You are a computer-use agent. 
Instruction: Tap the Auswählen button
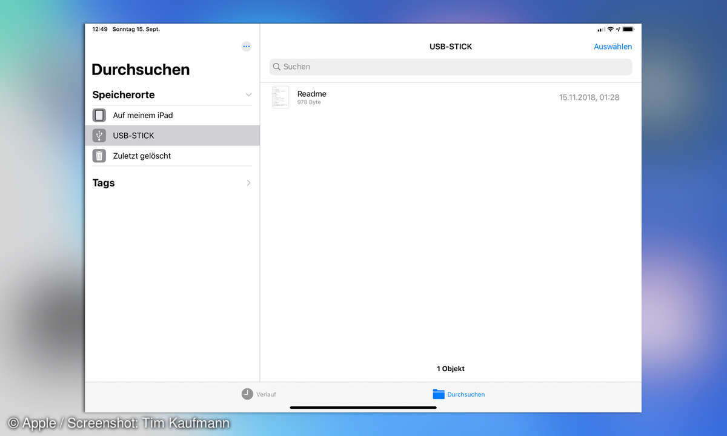(x=612, y=47)
